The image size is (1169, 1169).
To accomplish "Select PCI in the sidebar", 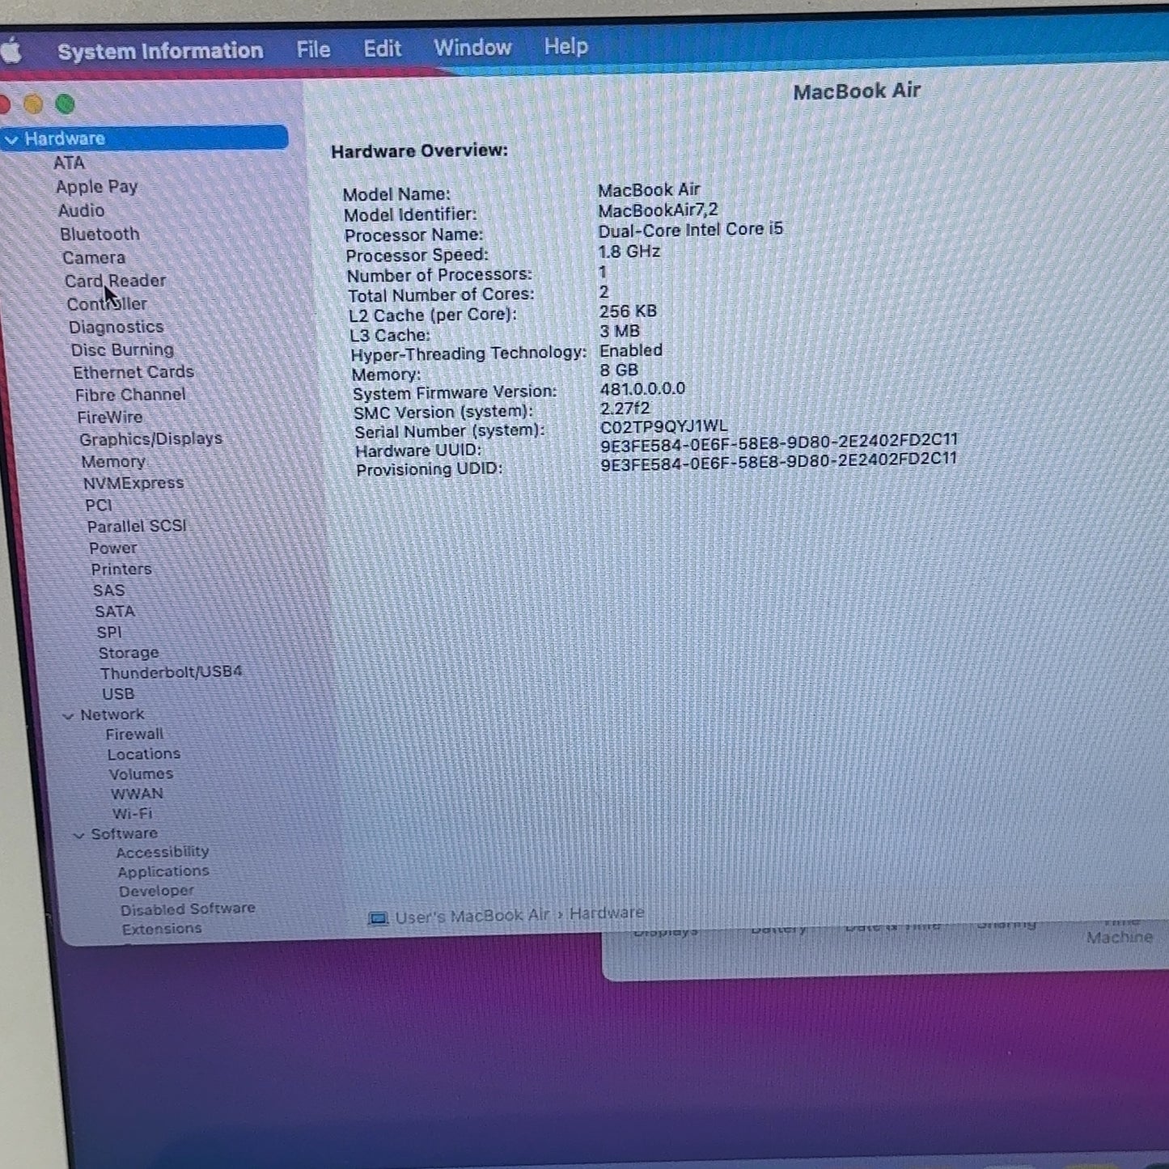I will click(x=99, y=505).
